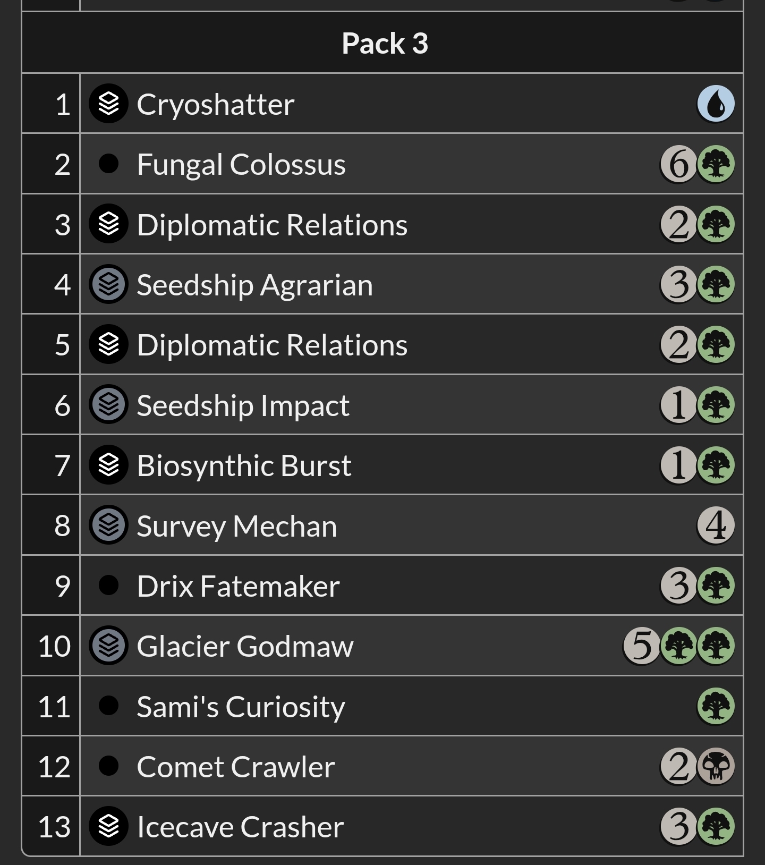Click the stack icon beside Icecave Crasher
765x865 pixels.
(108, 826)
